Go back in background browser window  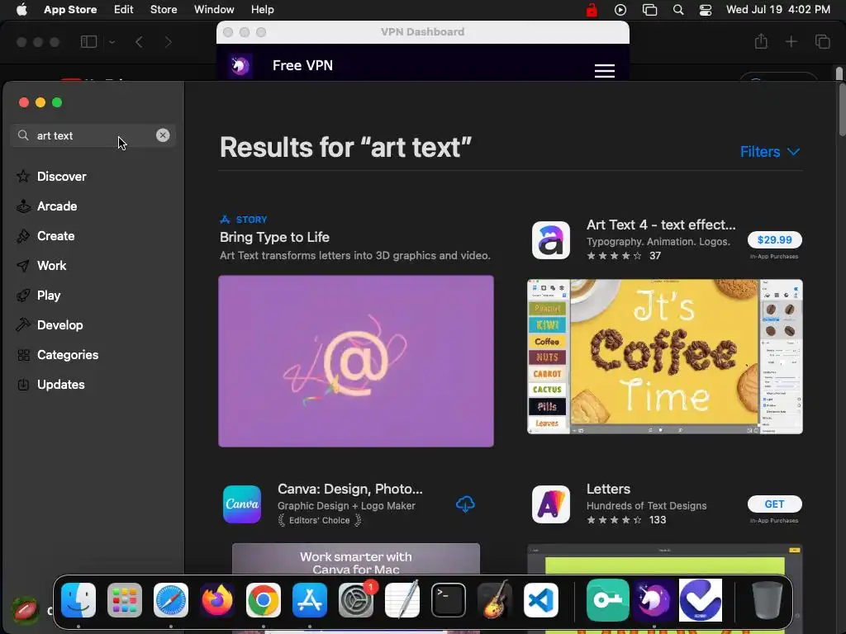point(139,42)
